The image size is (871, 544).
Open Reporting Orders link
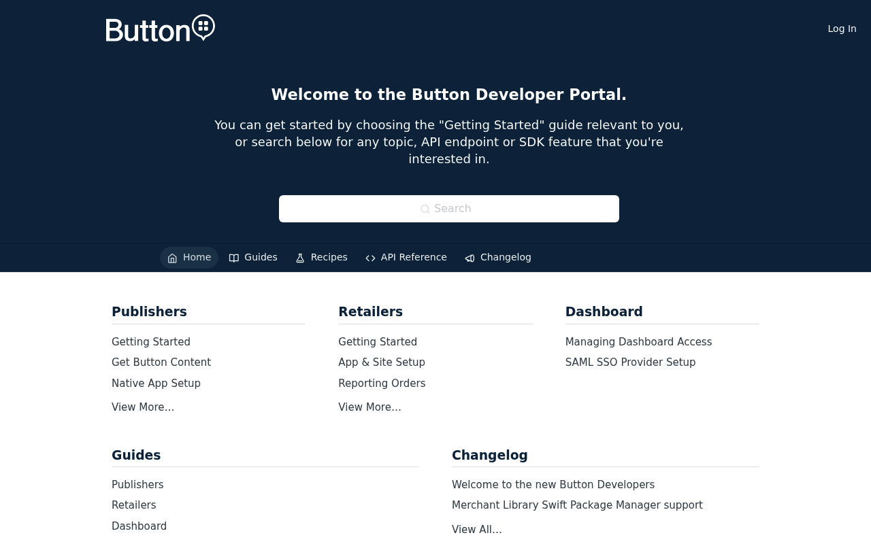coord(382,384)
